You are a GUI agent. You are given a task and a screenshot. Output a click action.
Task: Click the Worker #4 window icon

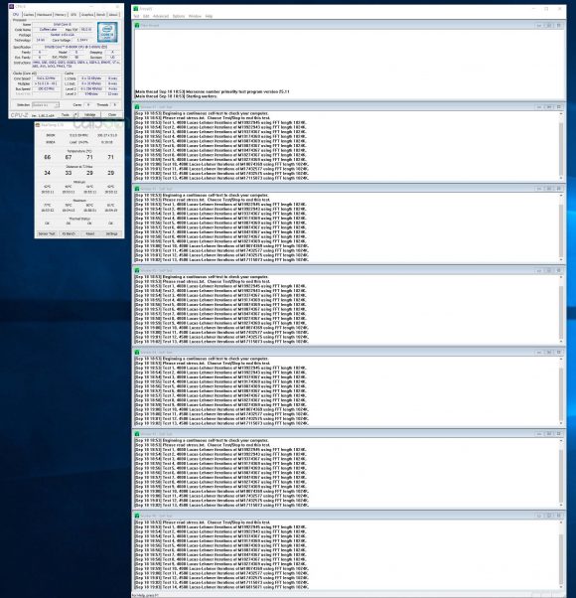(x=137, y=353)
